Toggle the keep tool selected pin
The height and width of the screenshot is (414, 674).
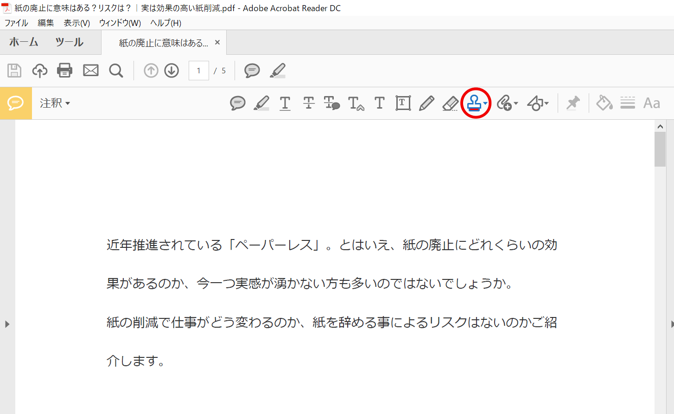[573, 103]
